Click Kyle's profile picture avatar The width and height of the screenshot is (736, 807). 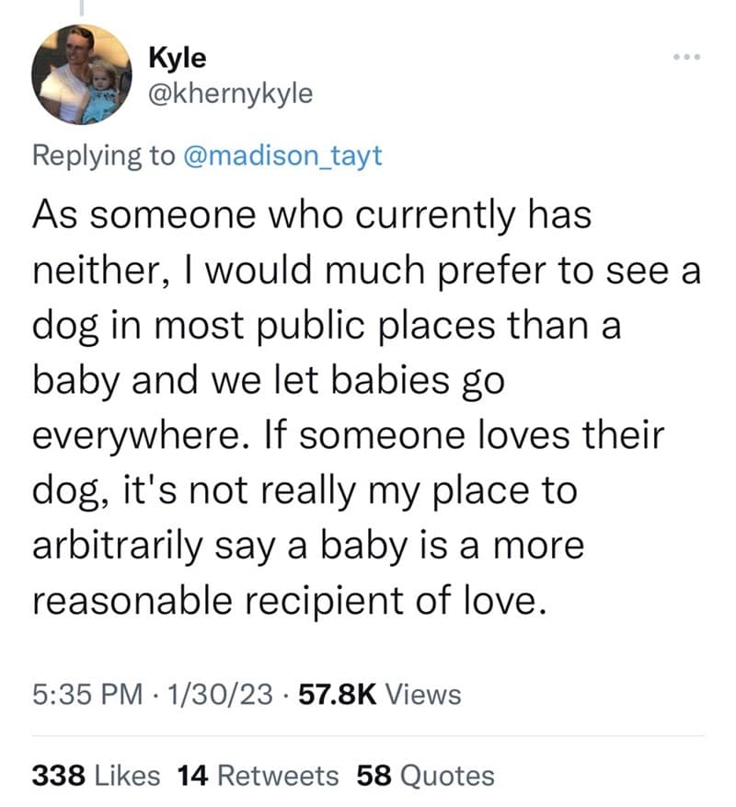tap(81, 75)
